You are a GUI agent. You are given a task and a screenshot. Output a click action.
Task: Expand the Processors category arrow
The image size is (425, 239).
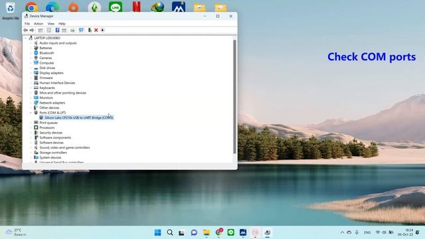tap(31, 127)
